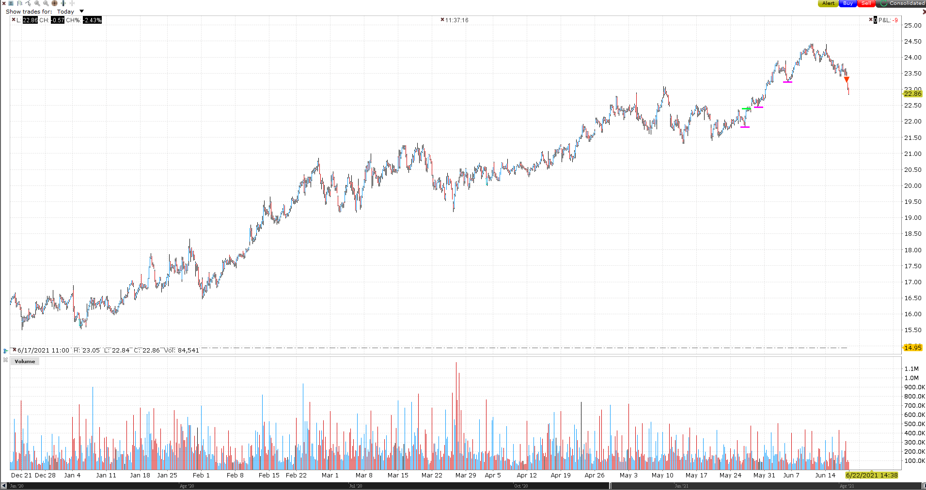Image resolution: width=926 pixels, height=490 pixels.
Task: Click the red sell arrow trade marker
Action: click(x=847, y=79)
